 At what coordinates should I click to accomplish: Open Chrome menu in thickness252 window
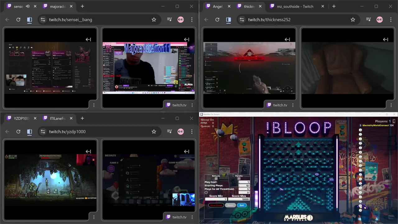tap(391, 20)
